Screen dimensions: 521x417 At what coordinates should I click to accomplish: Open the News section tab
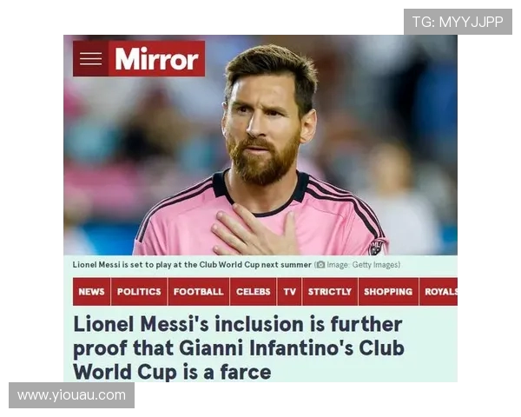click(x=91, y=292)
